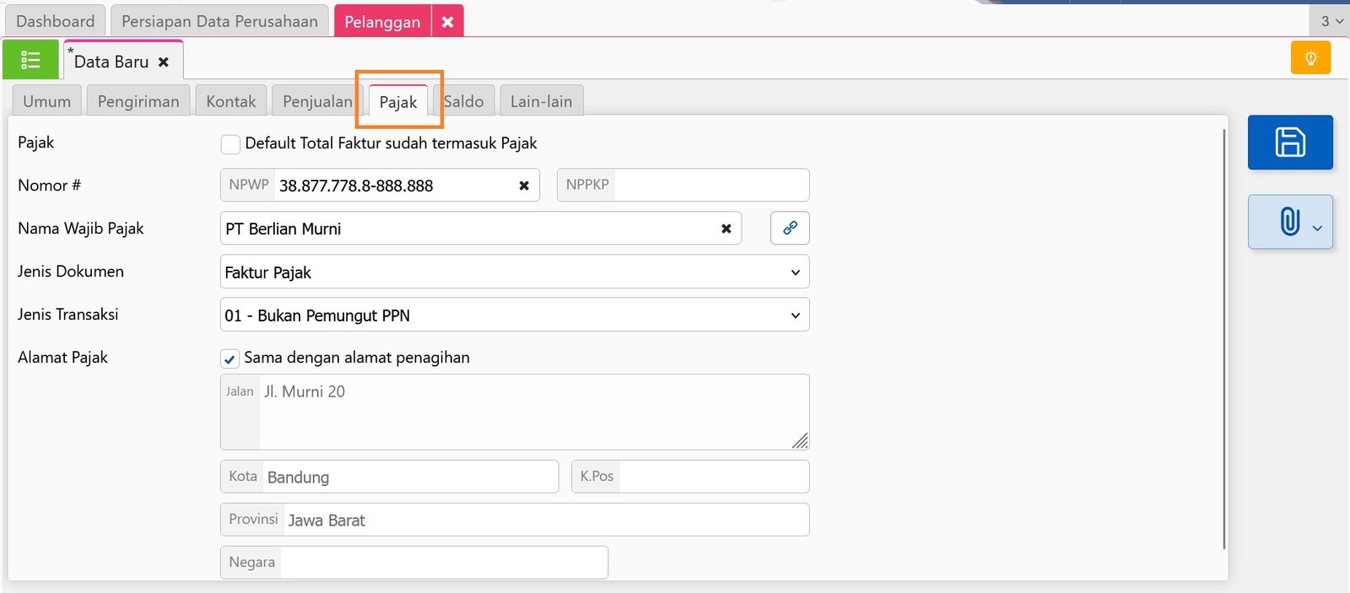Expand the tab count dropdown showing 3
1350x593 pixels.
click(x=1331, y=21)
